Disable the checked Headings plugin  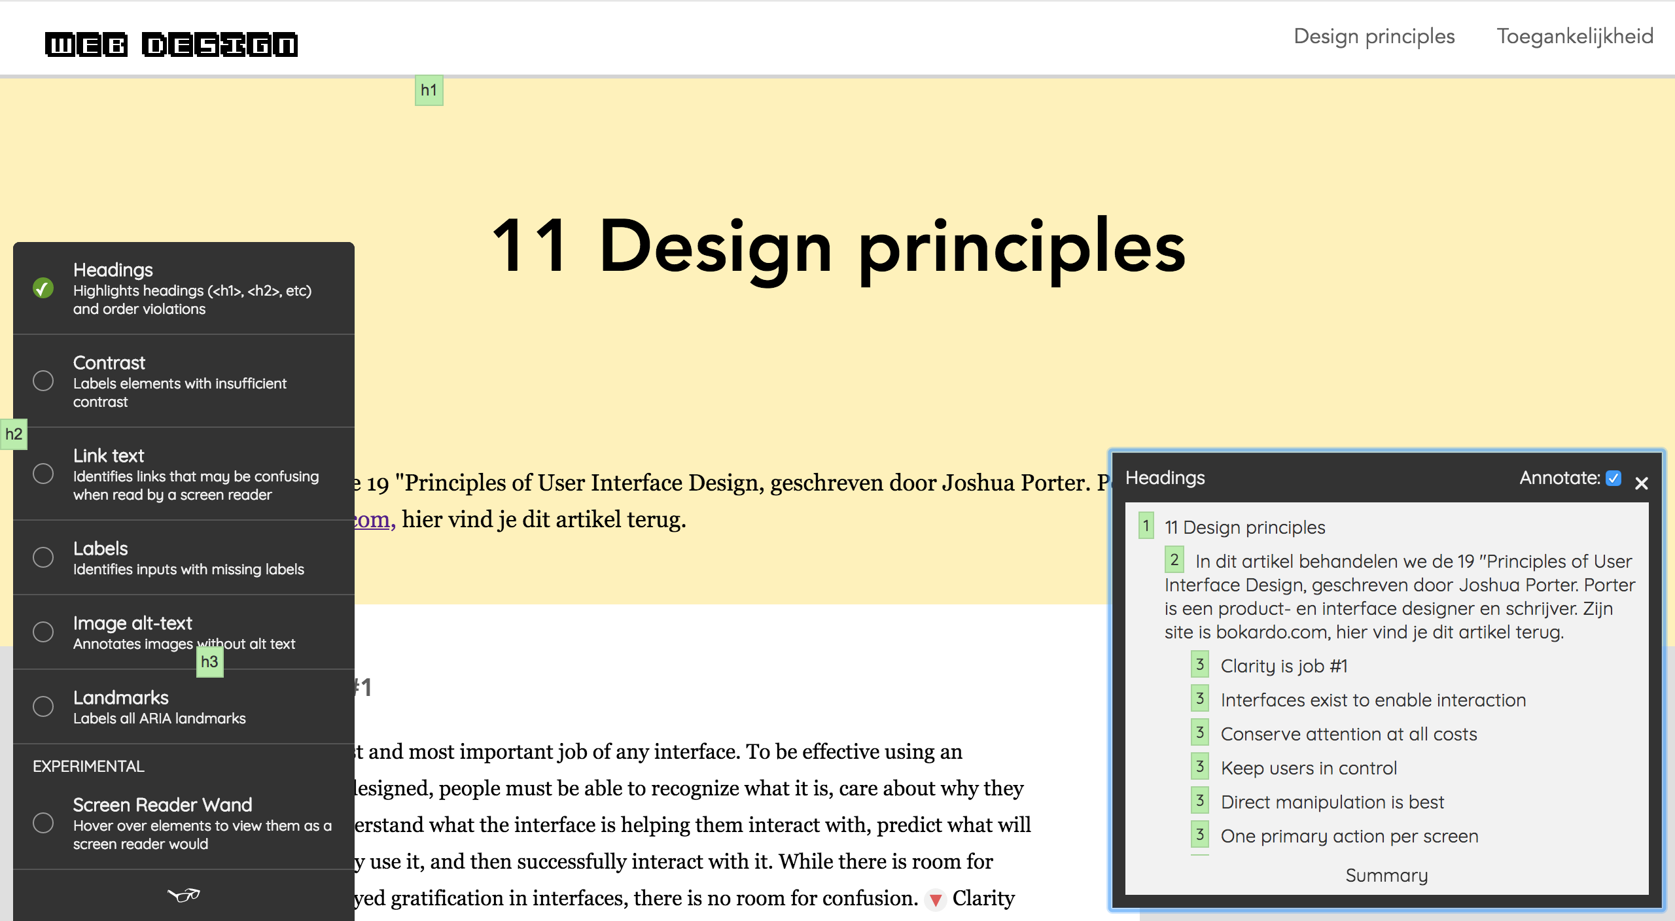coord(43,288)
